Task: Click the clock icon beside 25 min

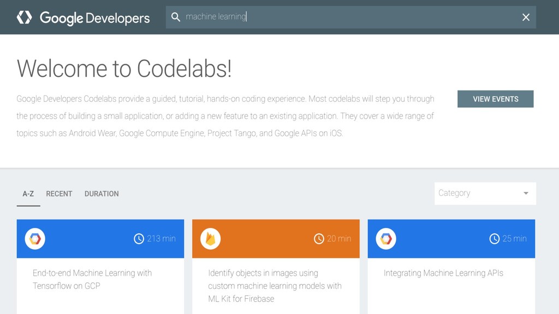Action: 494,239
